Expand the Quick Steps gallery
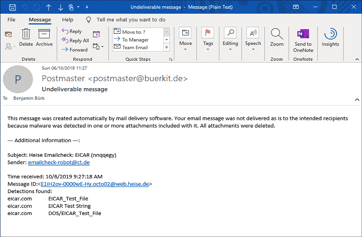This screenshot has width=362, height=237. (166, 47)
